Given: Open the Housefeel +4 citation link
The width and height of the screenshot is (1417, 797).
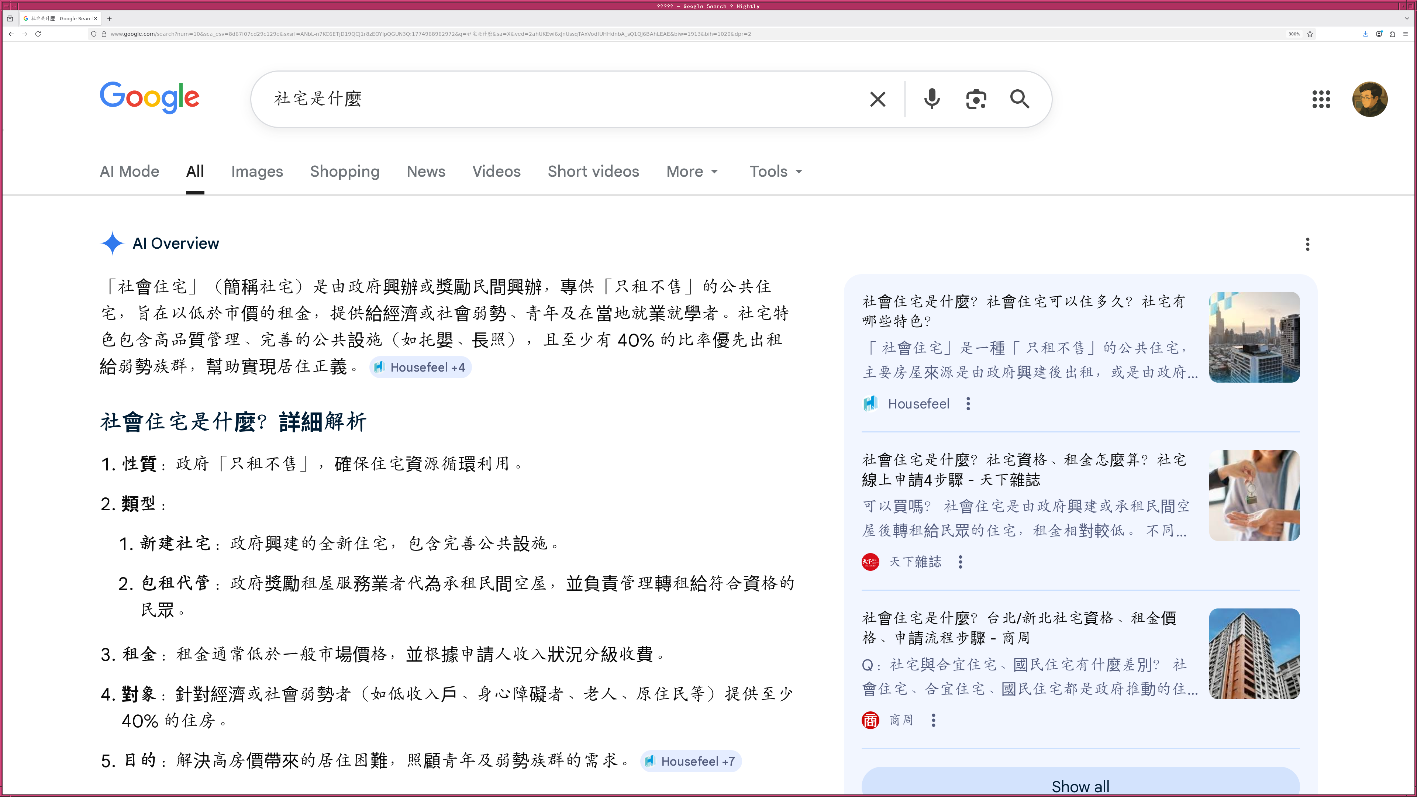Looking at the screenshot, I should pyautogui.click(x=420, y=367).
